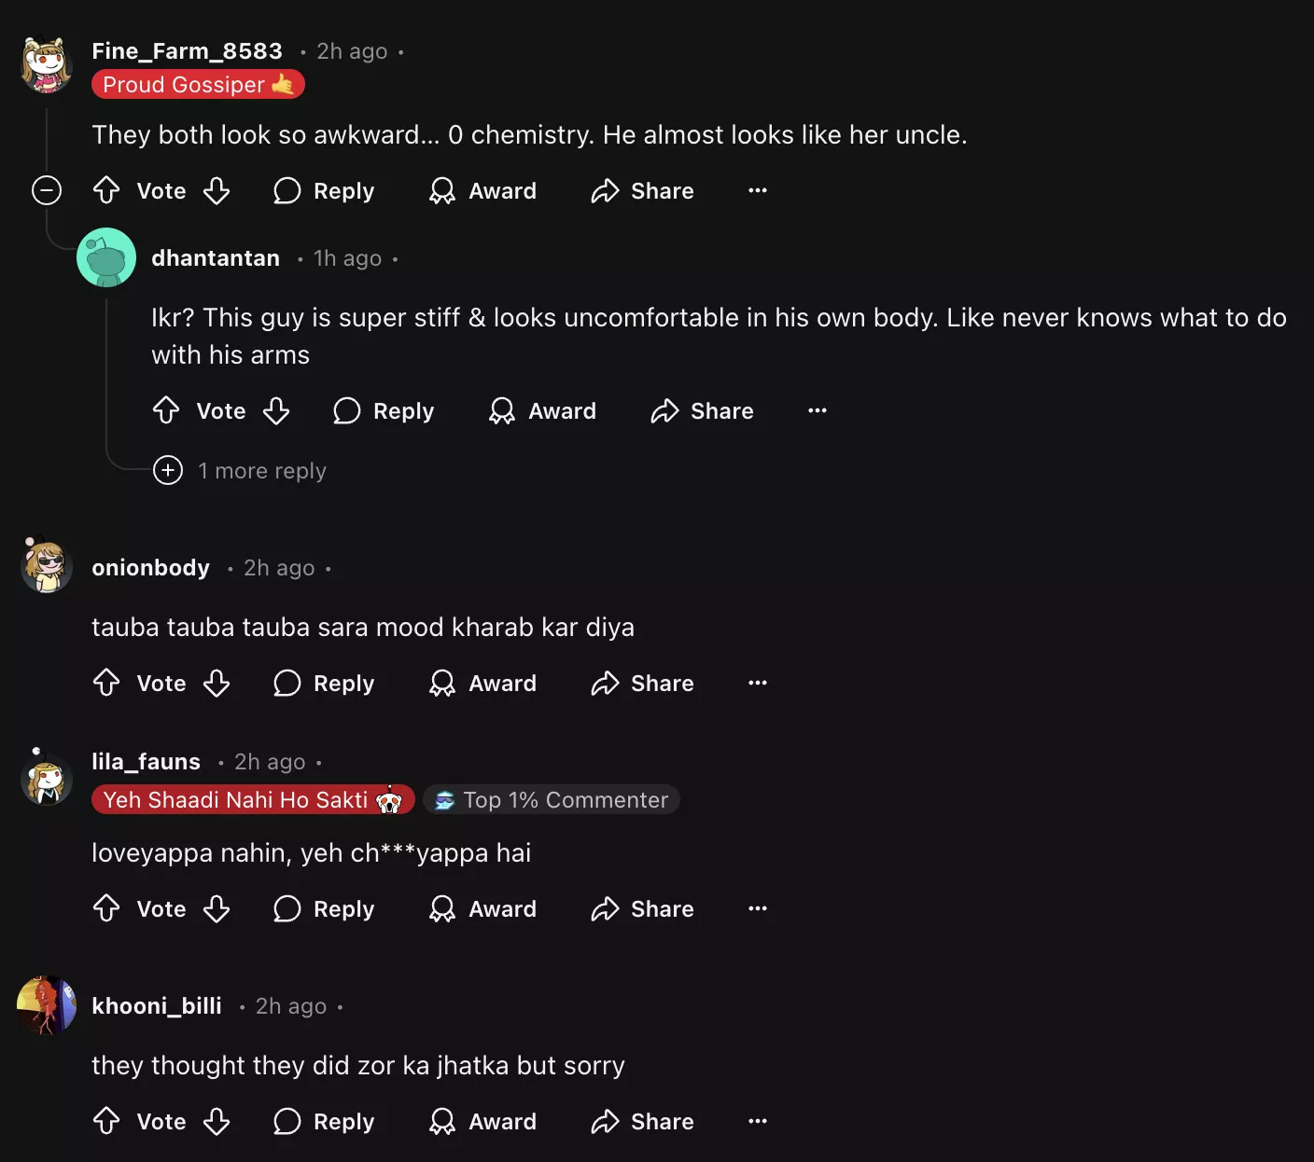Screen dimensions: 1314x1162
Task: Downvote onionbody's comment
Action: click(x=217, y=684)
